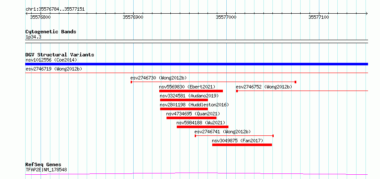
Task: Click the nsv4734695 (Quan2021) red bar
Action: (191, 118)
